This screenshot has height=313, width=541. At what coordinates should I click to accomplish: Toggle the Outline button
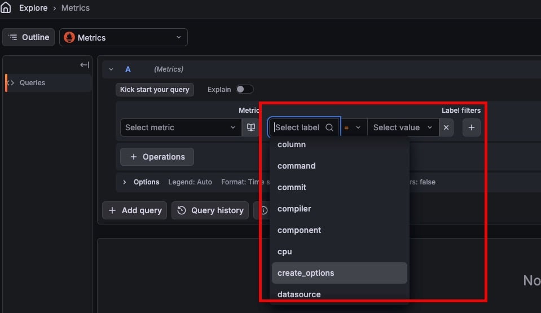(x=29, y=37)
